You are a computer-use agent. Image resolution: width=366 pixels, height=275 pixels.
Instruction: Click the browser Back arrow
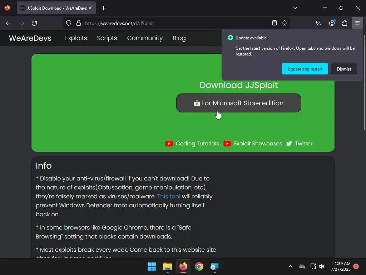[x=9, y=23]
